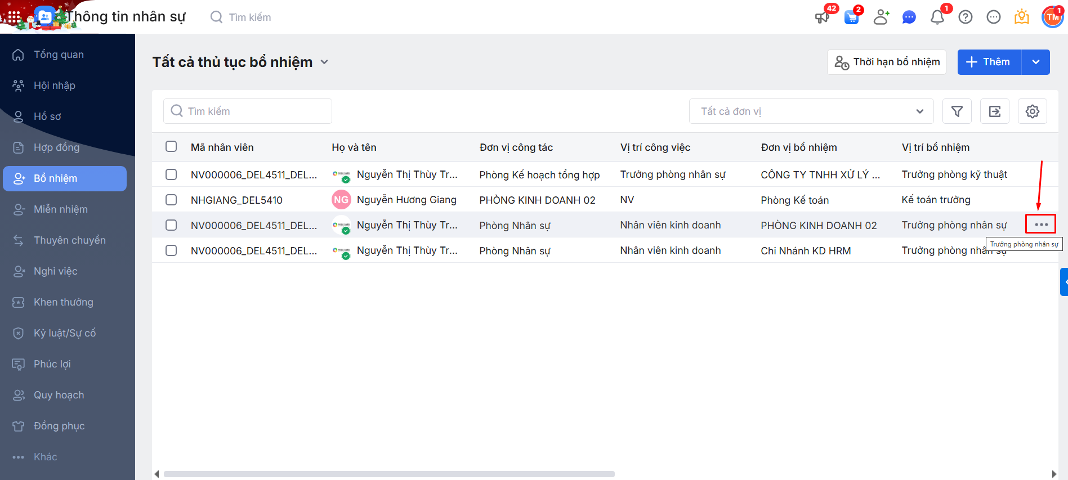The image size is (1068, 480).
Task: Open the chat messenger icon
Action: pyautogui.click(x=909, y=17)
